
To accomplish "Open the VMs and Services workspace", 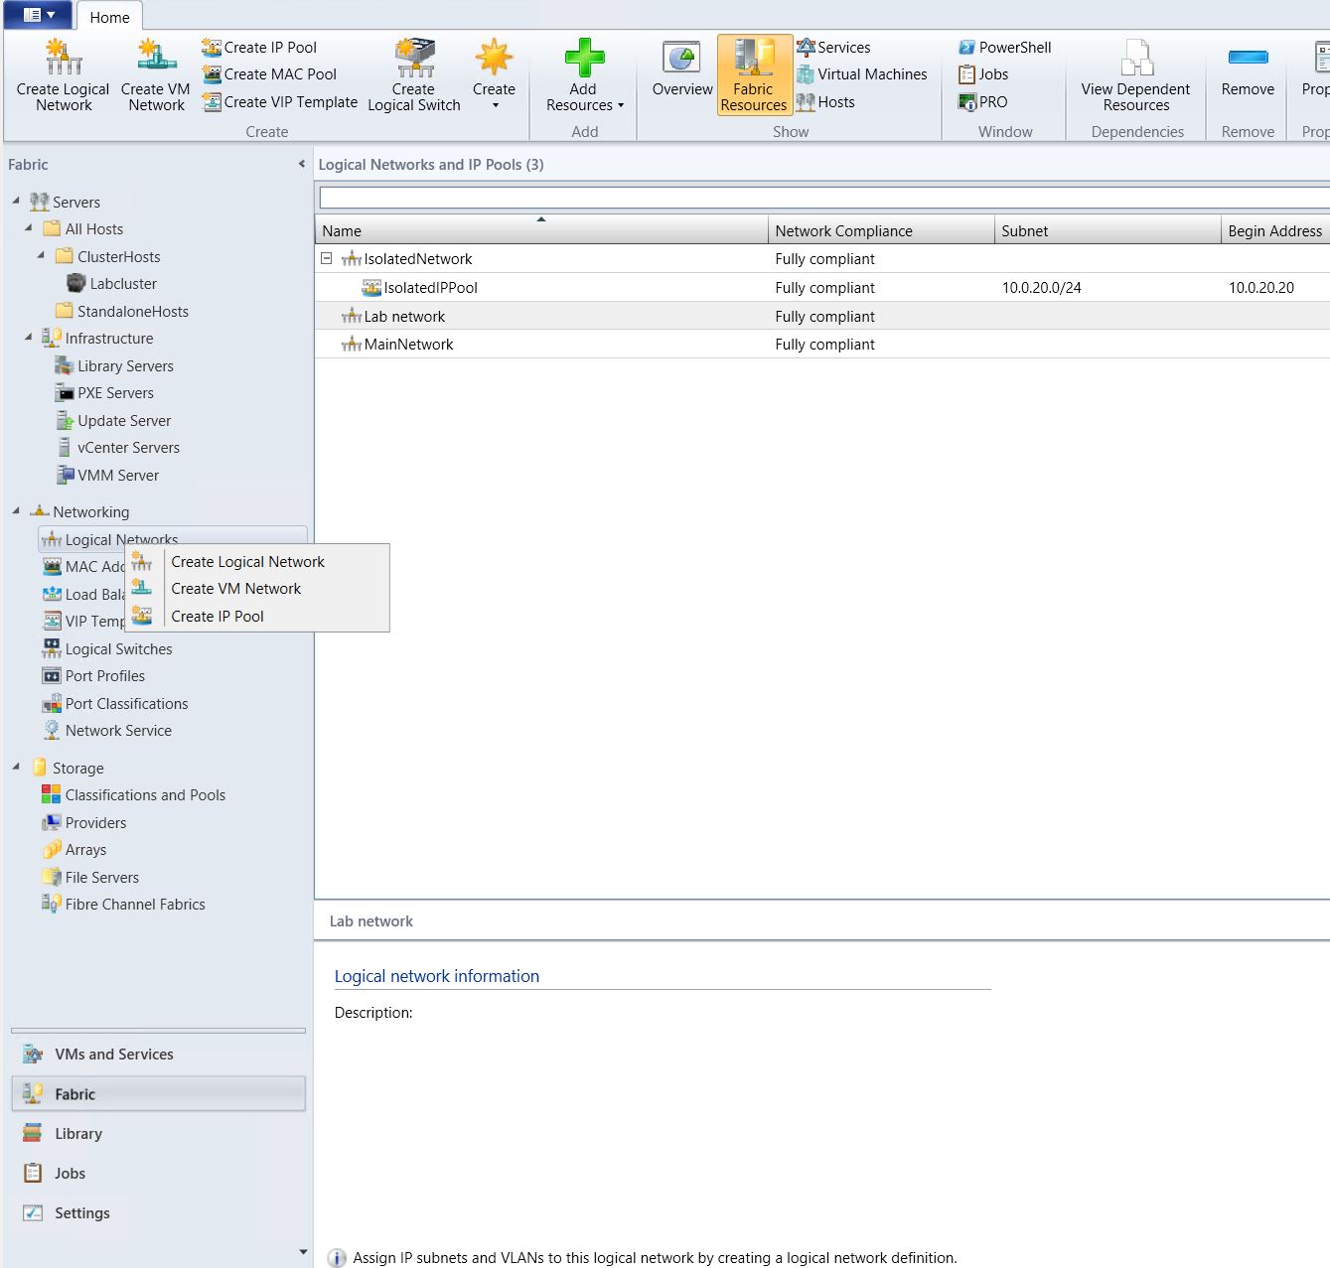I will (x=113, y=1055).
